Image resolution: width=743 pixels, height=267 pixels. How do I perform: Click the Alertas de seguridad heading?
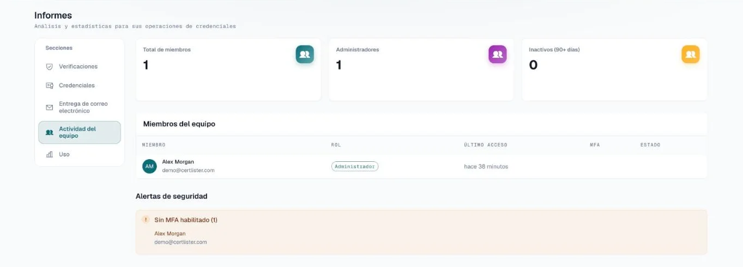[172, 196]
